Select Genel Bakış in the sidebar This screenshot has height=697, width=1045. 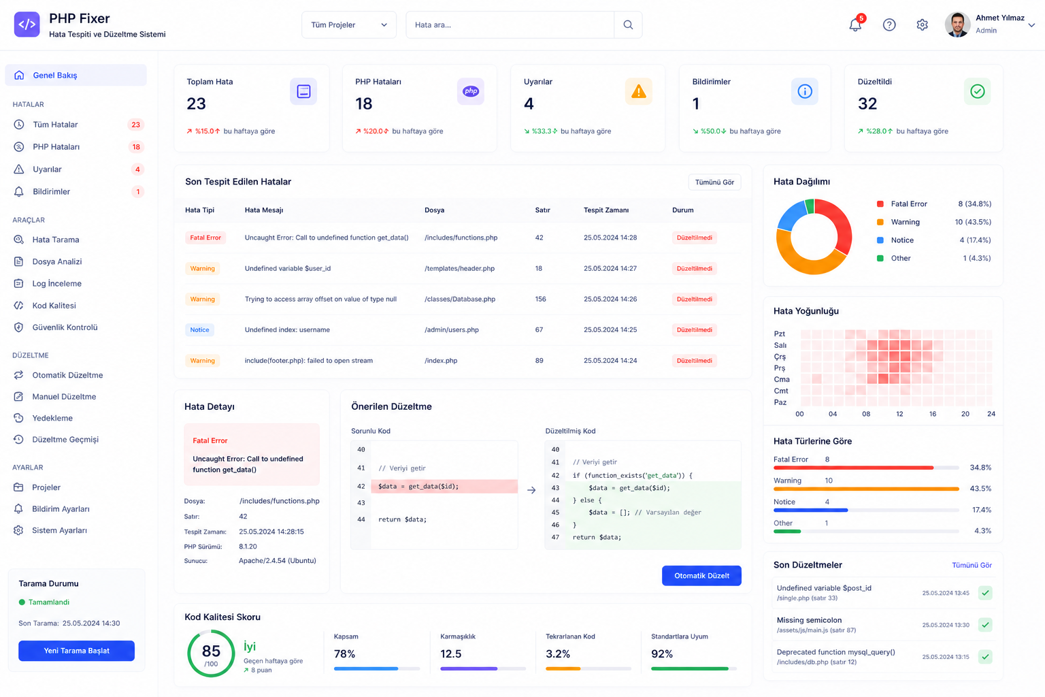click(76, 75)
